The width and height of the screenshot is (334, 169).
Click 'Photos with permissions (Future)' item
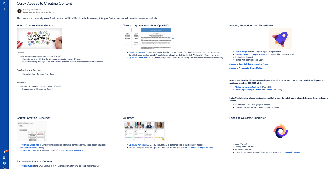(x=249, y=60)
